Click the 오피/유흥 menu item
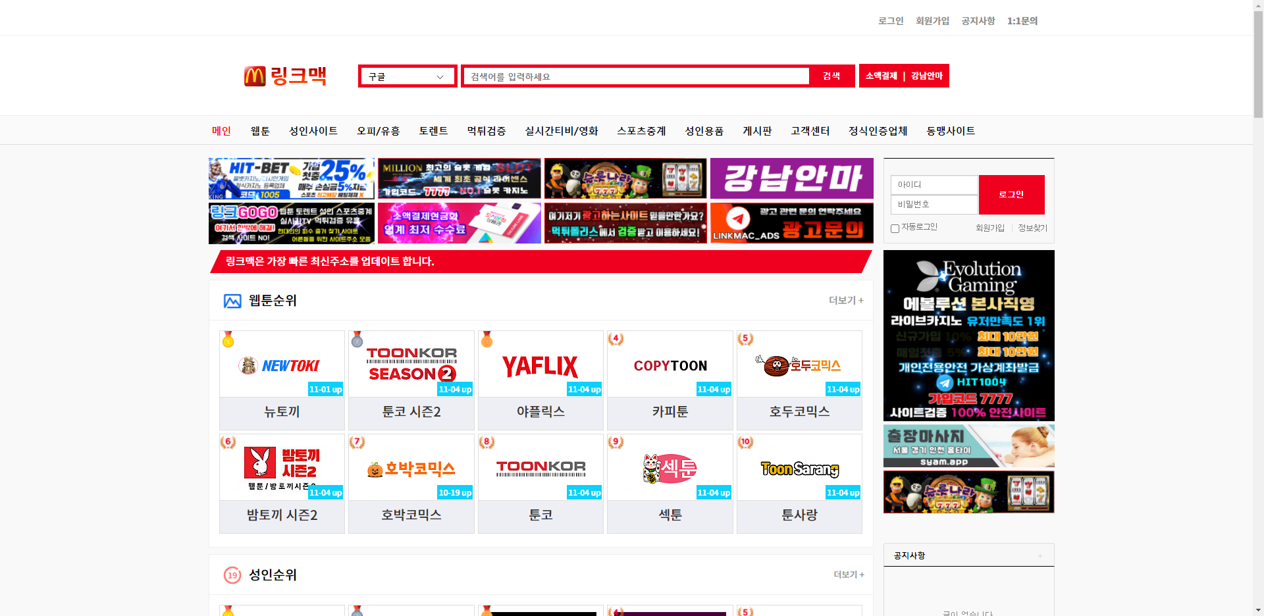Viewport: 1264px width, 616px height. click(x=379, y=131)
